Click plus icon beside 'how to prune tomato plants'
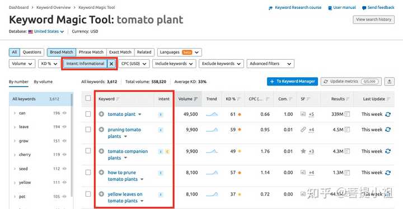 tap(101, 172)
